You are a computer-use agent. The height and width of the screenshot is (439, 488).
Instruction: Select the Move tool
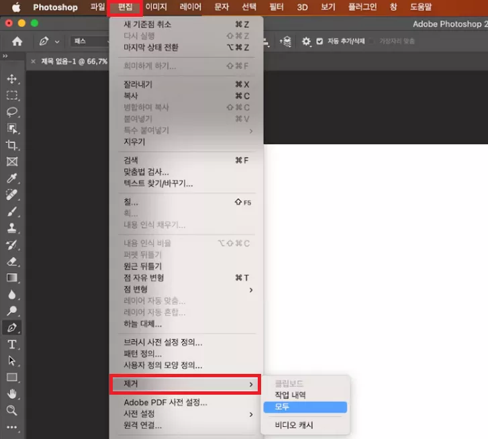click(12, 79)
